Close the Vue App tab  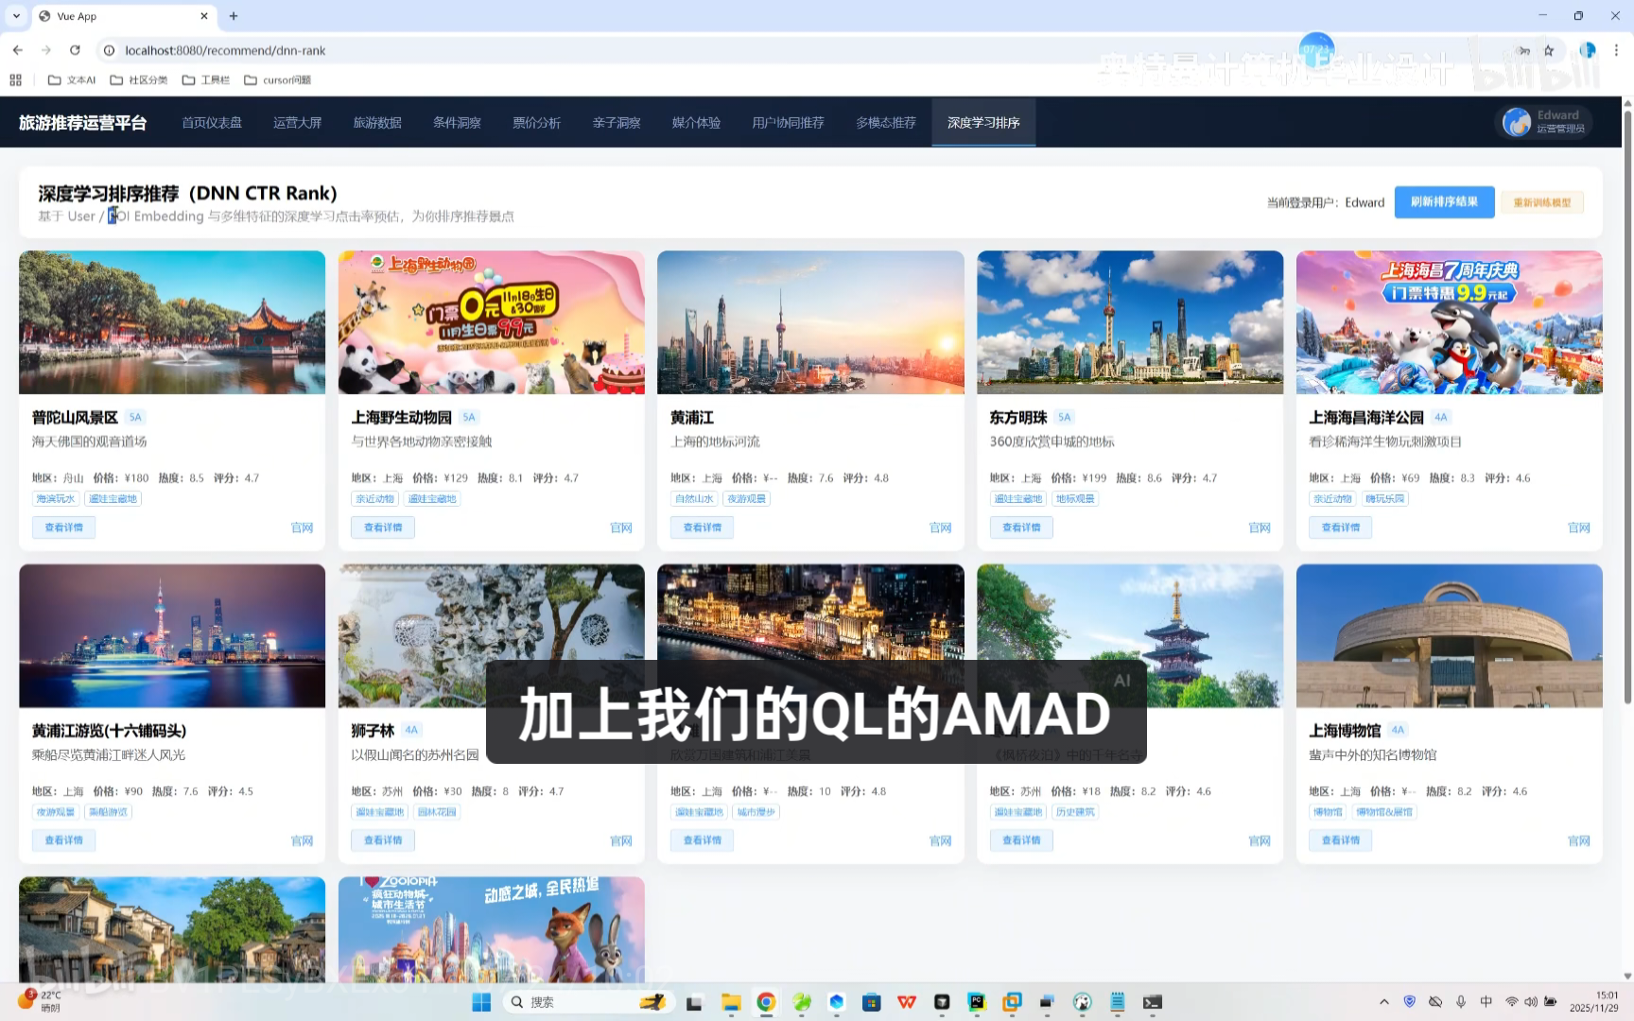click(x=203, y=16)
